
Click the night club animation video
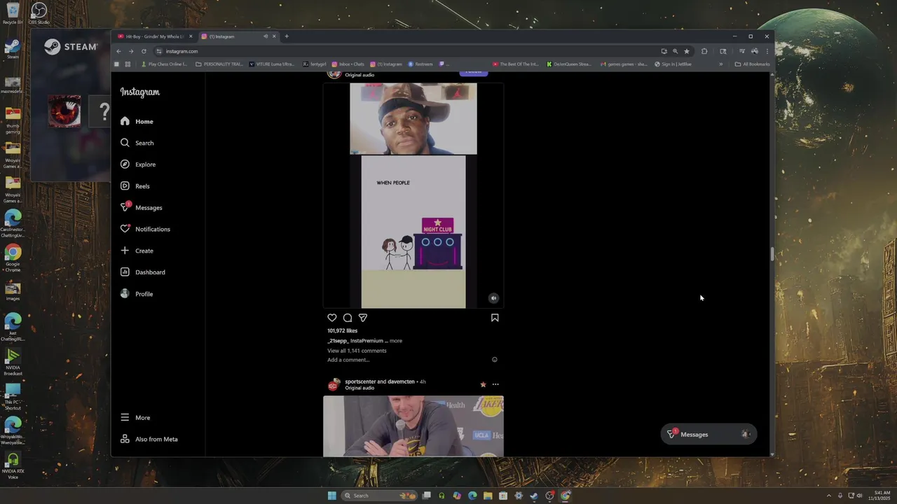[x=413, y=232]
